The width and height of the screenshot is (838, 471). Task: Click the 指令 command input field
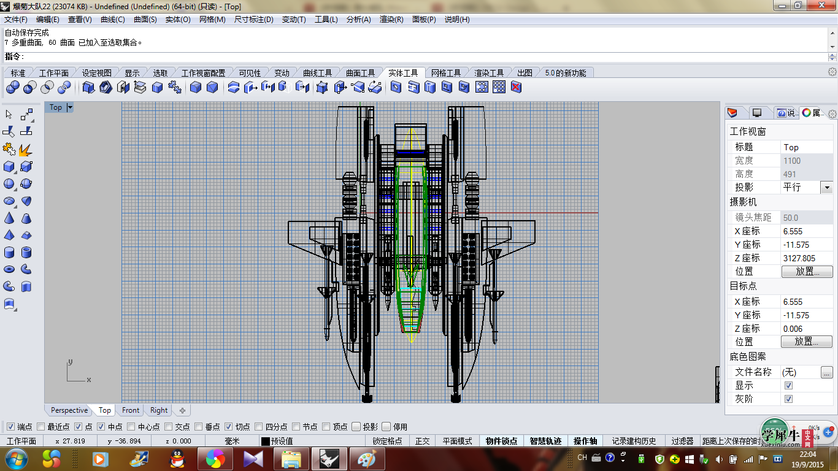click(x=425, y=56)
